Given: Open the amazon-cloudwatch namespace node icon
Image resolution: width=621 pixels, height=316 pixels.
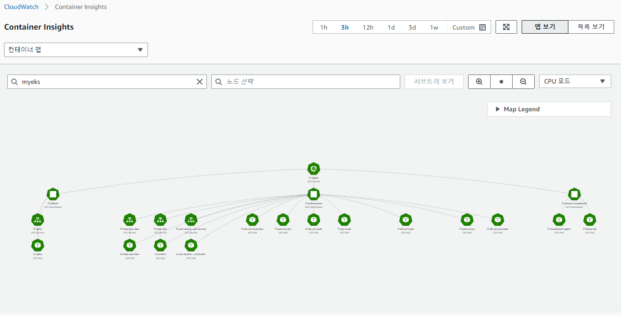Looking at the screenshot, I should [x=574, y=194].
